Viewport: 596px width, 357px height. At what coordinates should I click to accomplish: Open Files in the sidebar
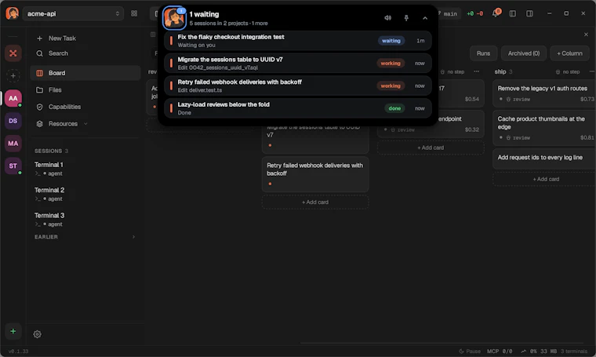tap(85, 90)
